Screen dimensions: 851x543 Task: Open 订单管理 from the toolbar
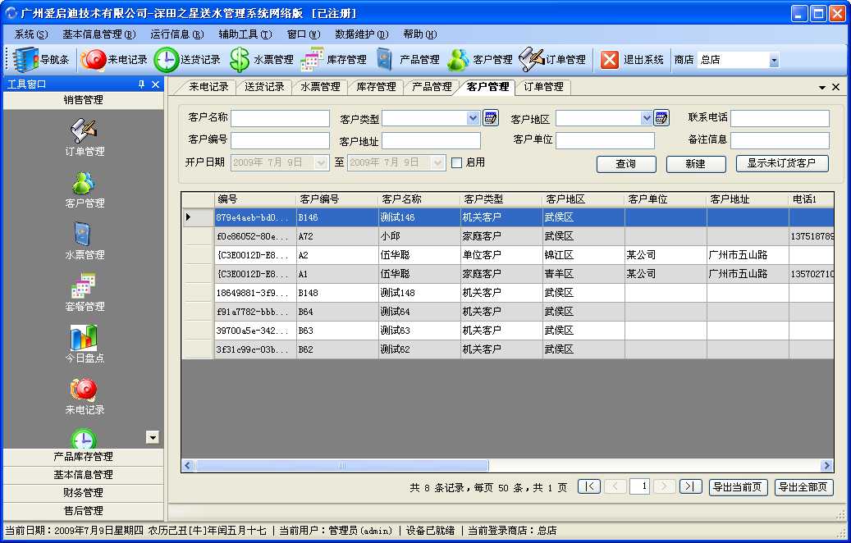click(552, 60)
